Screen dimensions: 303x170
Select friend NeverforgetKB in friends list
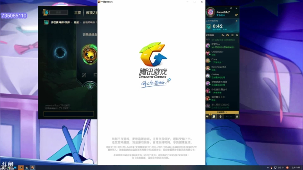[x=222, y=68]
